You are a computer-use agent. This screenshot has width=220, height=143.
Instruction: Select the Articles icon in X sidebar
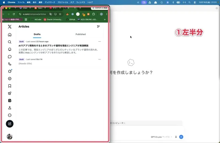[10, 100]
